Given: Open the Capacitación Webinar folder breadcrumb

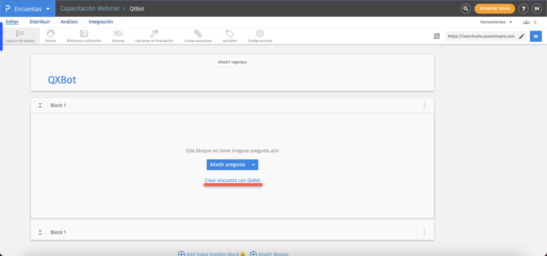Looking at the screenshot, I should coord(90,9).
